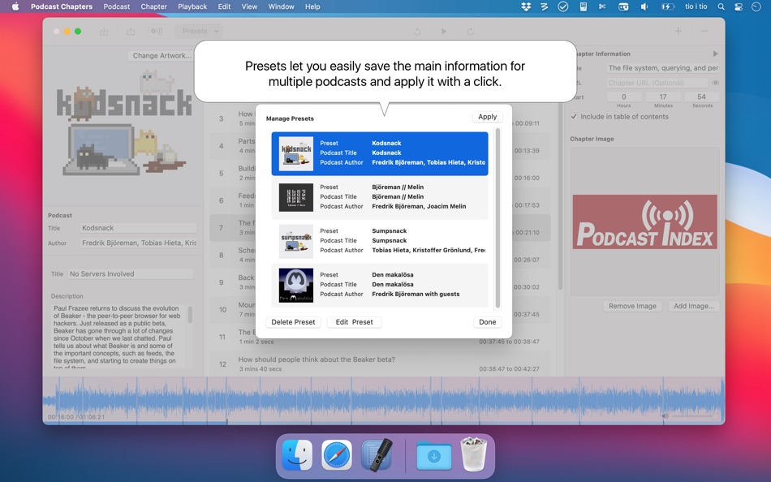Open Finder from the Dock

[297, 455]
